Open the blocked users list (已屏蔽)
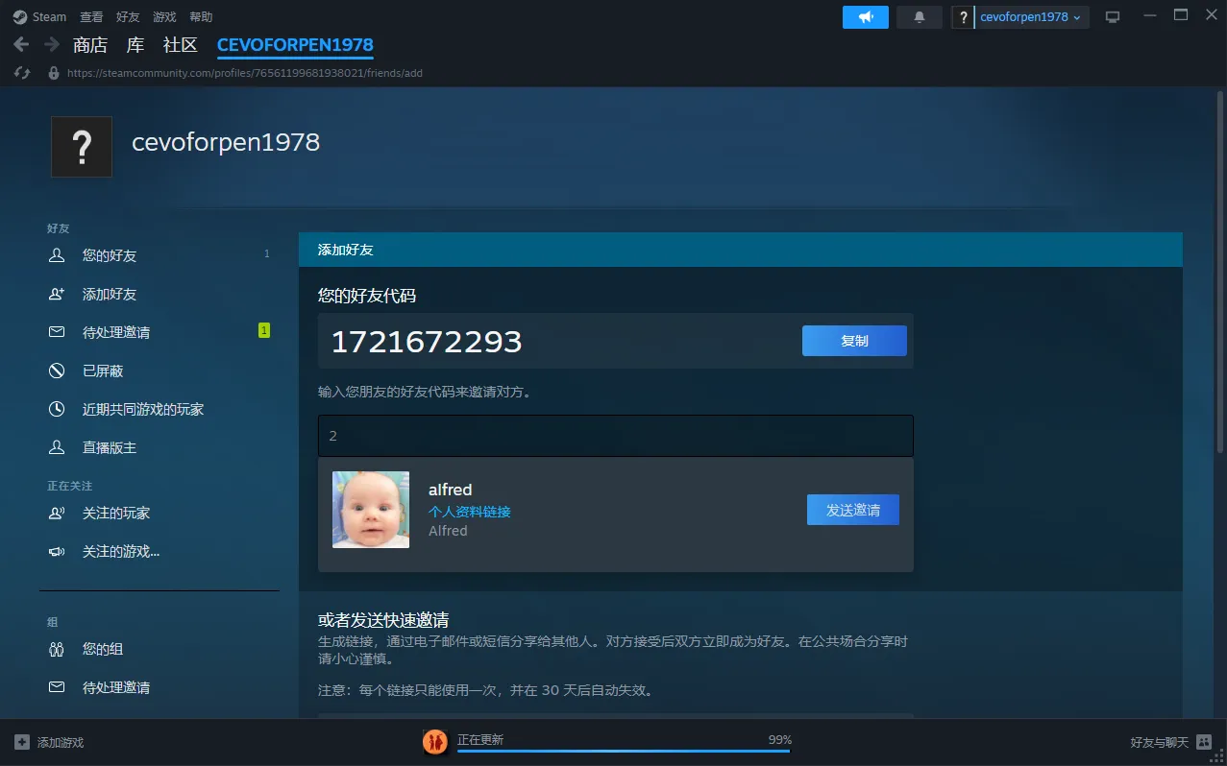The image size is (1227, 766). coord(103,371)
